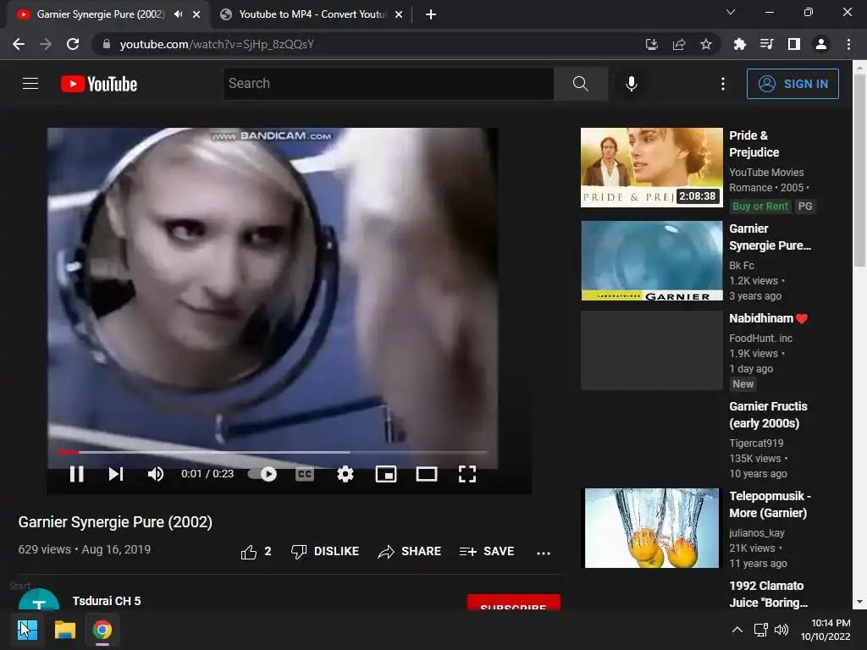Screen dimensions: 867x650
Task: Enable miniplayer mode
Action: pos(386,474)
